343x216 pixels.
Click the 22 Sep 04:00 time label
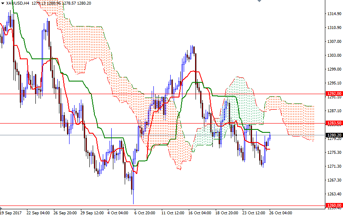point(38,213)
